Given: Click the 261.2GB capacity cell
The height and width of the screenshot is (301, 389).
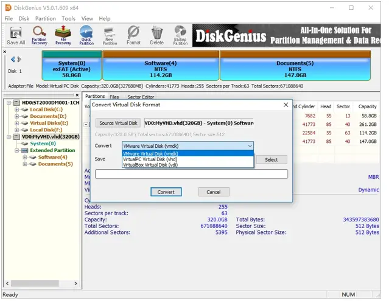Looking at the screenshot, I should [x=368, y=125].
